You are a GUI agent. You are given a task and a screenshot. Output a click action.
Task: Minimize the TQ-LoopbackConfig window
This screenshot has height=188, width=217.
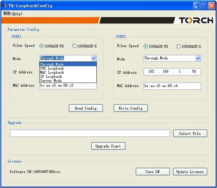196,6
